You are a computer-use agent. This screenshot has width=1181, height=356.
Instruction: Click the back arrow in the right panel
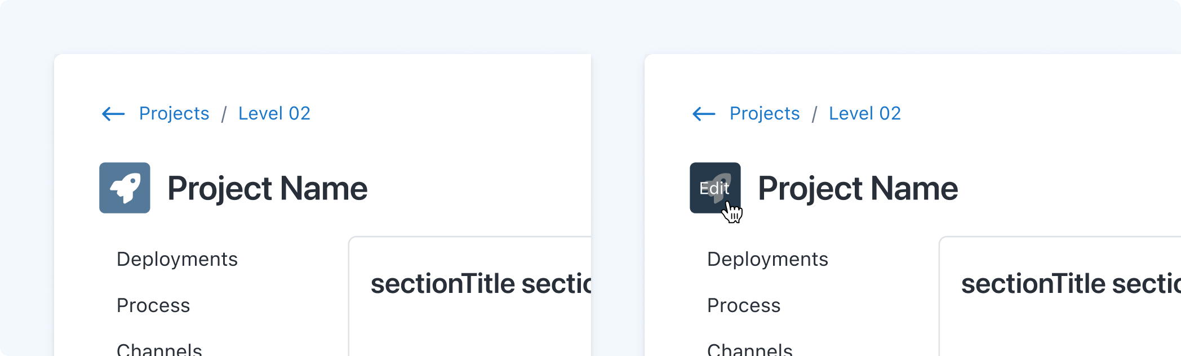[704, 114]
